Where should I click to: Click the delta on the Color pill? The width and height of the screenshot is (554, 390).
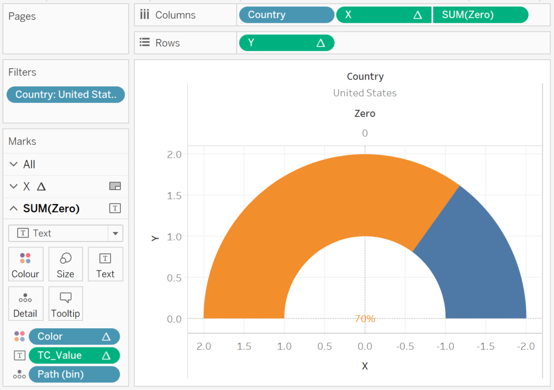[106, 337]
